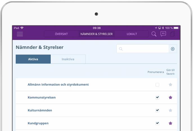The image size is (193, 131).
Task: Unfavorite Kommunstyrelsen star
Action: tap(170, 97)
